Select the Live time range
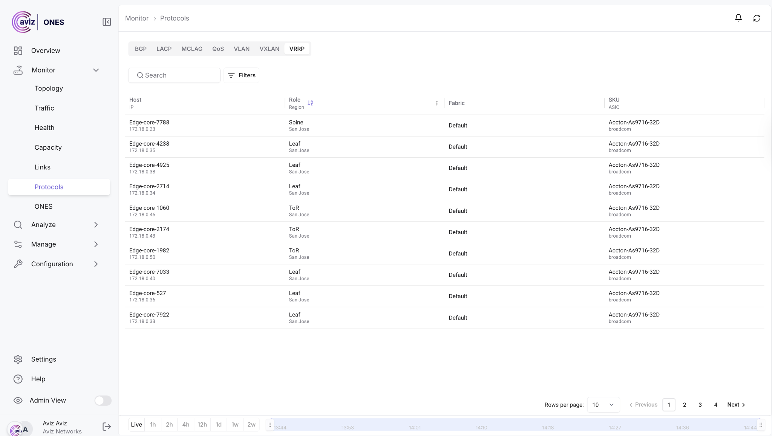 pyautogui.click(x=136, y=425)
